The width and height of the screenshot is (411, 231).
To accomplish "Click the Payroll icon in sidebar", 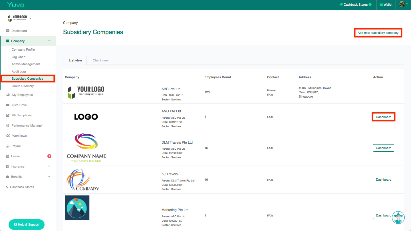I will click(x=8, y=146).
